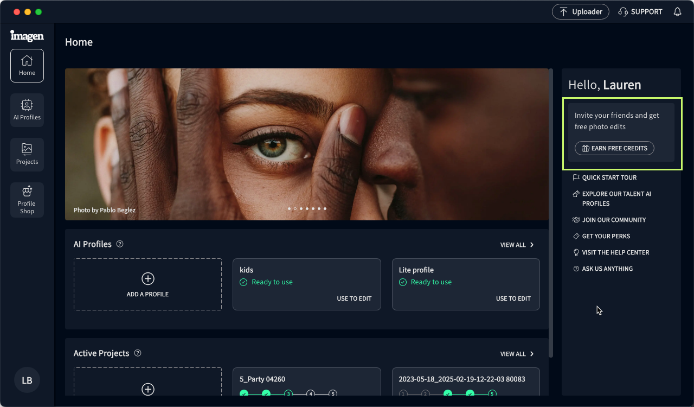Open the kids profile card title
Image resolution: width=694 pixels, height=407 pixels.
point(246,270)
